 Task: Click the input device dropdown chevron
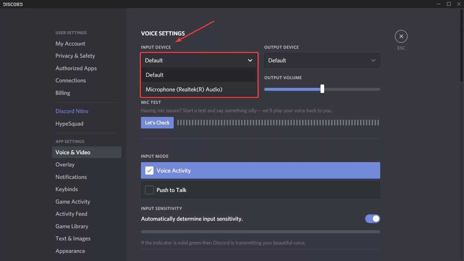pyautogui.click(x=250, y=60)
